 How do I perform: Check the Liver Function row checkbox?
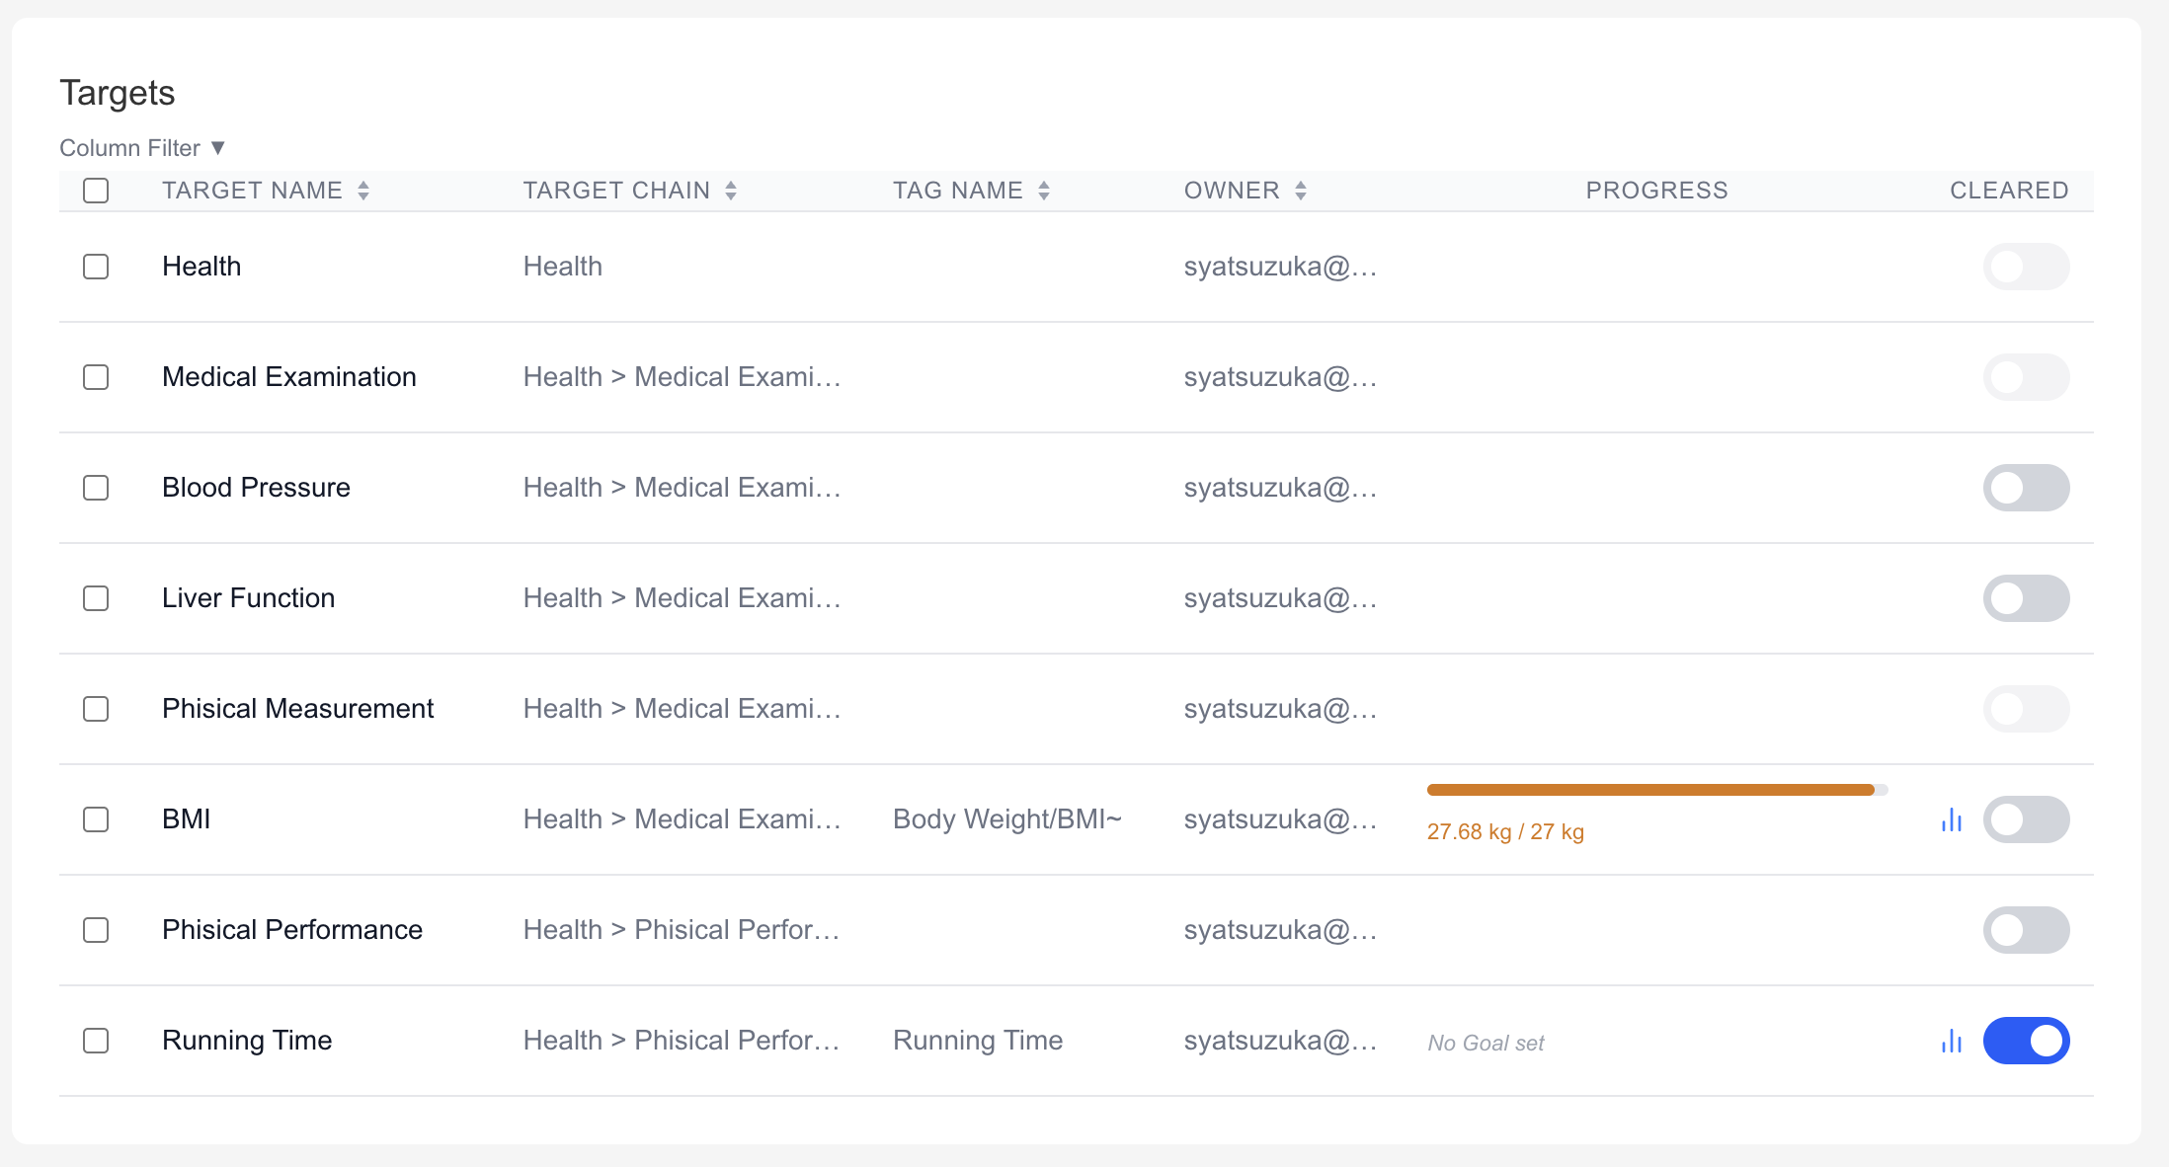pos(95,598)
